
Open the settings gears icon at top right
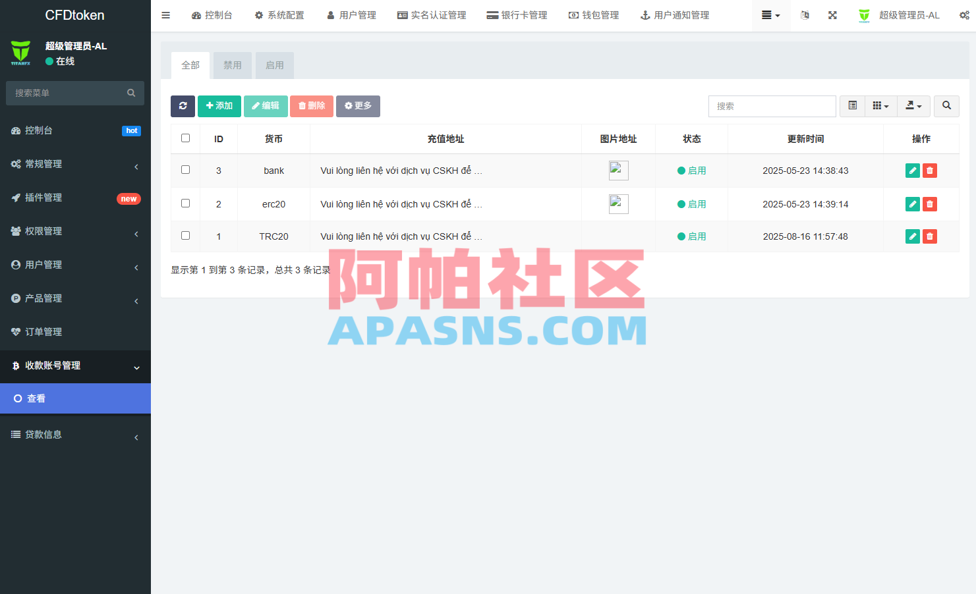coord(964,15)
